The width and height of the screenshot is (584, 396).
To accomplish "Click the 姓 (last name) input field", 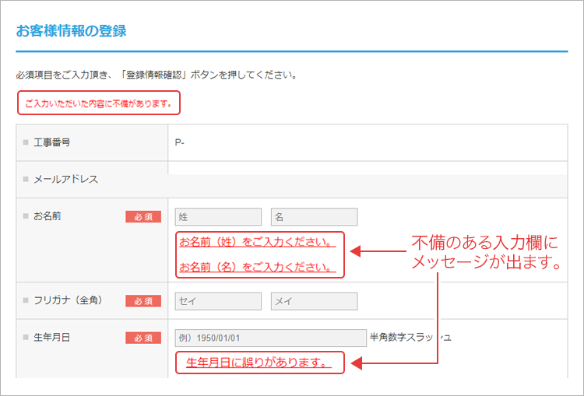I will [x=218, y=217].
